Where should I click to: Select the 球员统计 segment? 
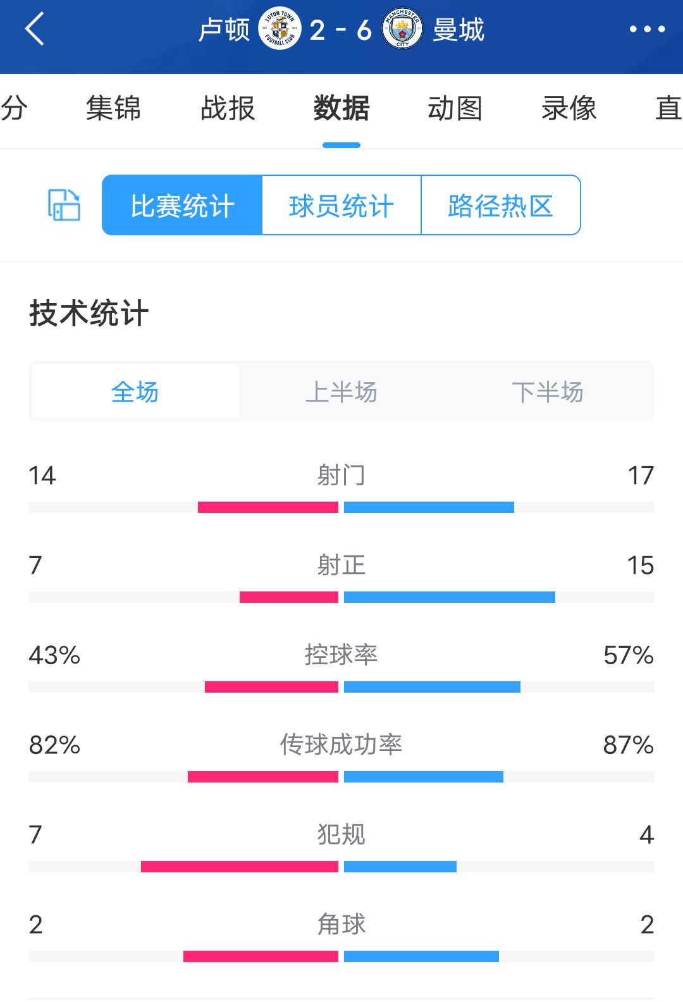pos(341,206)
